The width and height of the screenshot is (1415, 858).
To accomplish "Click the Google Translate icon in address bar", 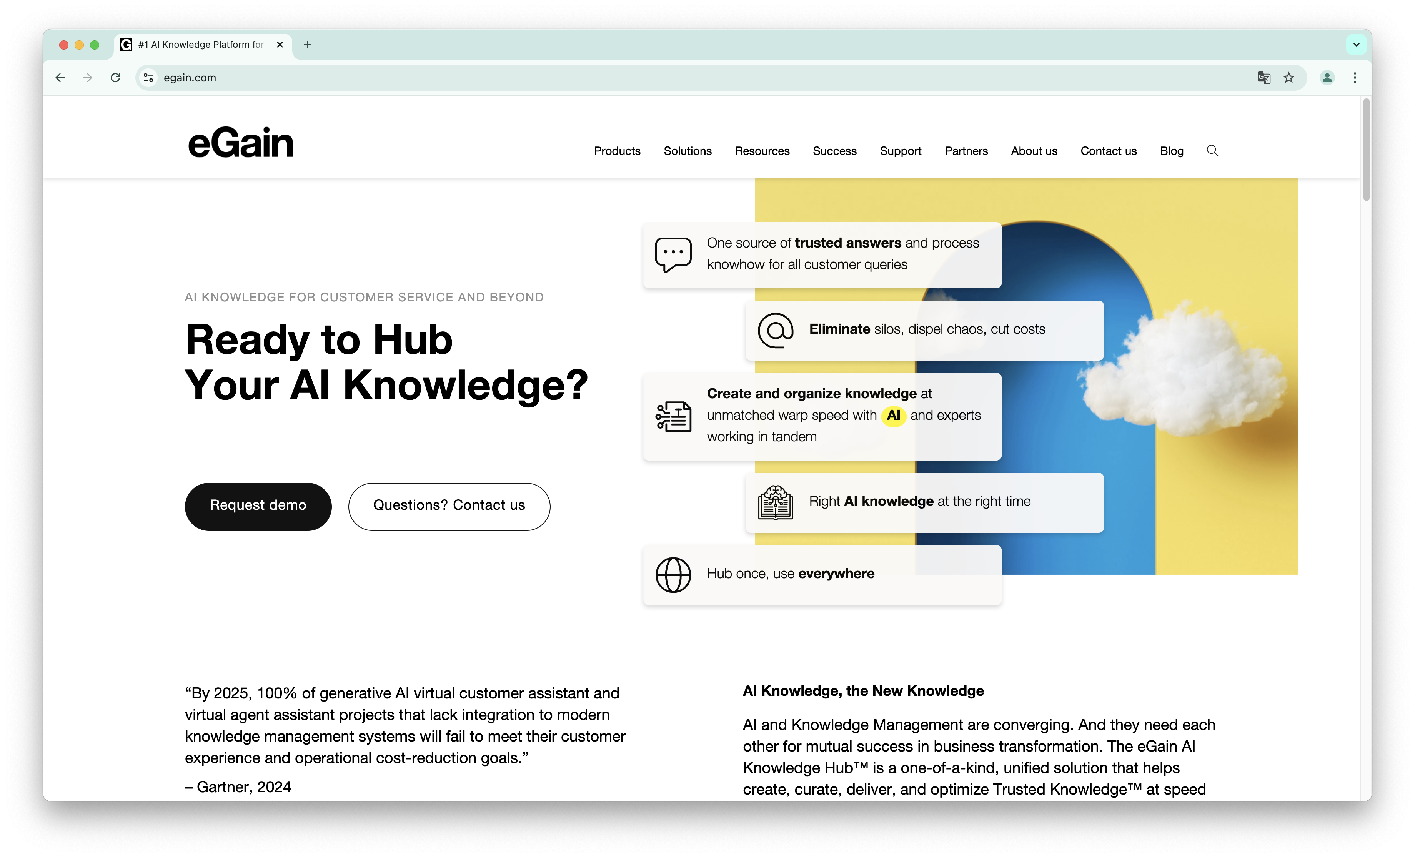I will tap(1264, 78).
